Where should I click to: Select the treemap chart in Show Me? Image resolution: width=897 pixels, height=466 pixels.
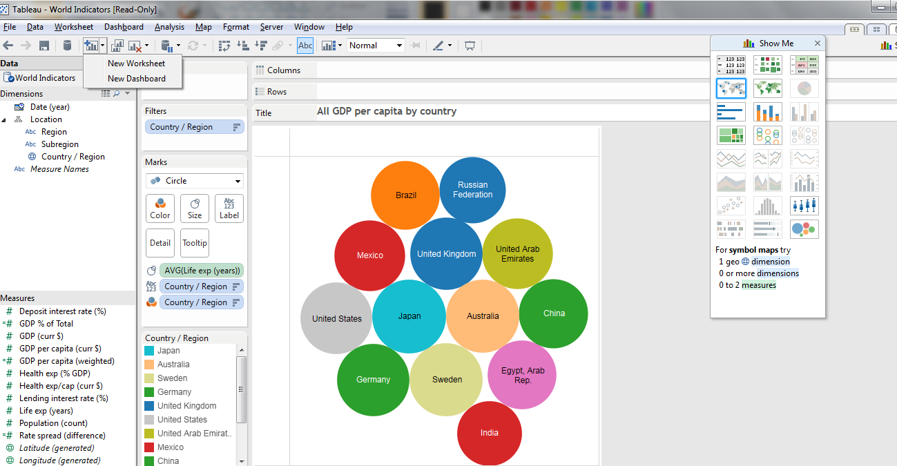coord(731,135)
